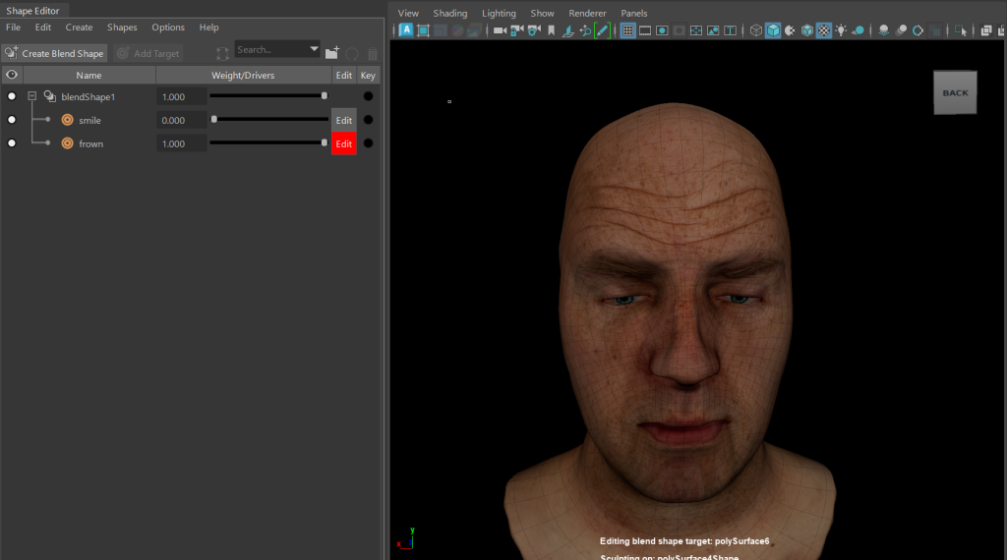Viewport: 1007px width, 560px height.
Task: Open the Search field dropdown arrow
Action: click(314, 49)
